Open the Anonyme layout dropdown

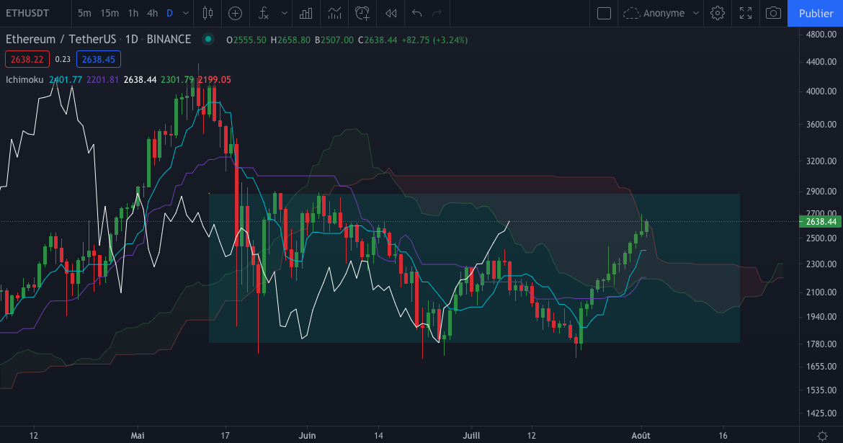(661, 13)
